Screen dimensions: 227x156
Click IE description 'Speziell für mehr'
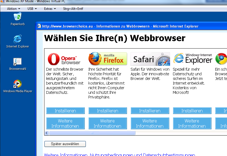point(186,69)
